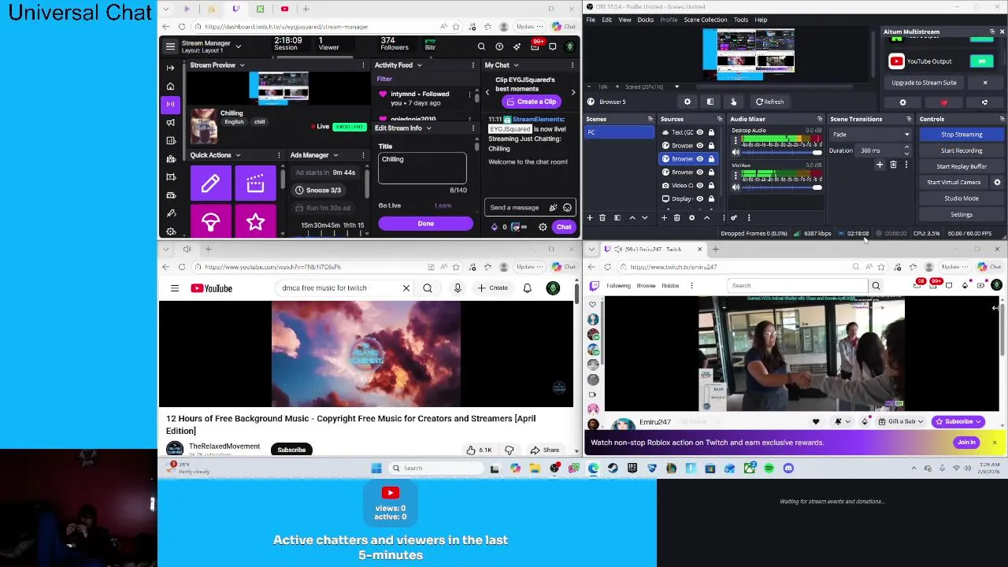Expand the Edit Stream Info panel dropdown
Screen dimensions: 1008x567
point(428,128)
